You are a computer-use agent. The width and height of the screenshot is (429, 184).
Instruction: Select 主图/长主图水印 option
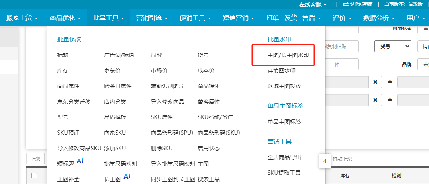point(288,55)
